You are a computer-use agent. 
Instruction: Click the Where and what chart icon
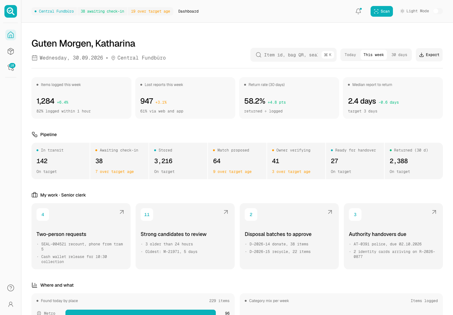pos(35,285)
